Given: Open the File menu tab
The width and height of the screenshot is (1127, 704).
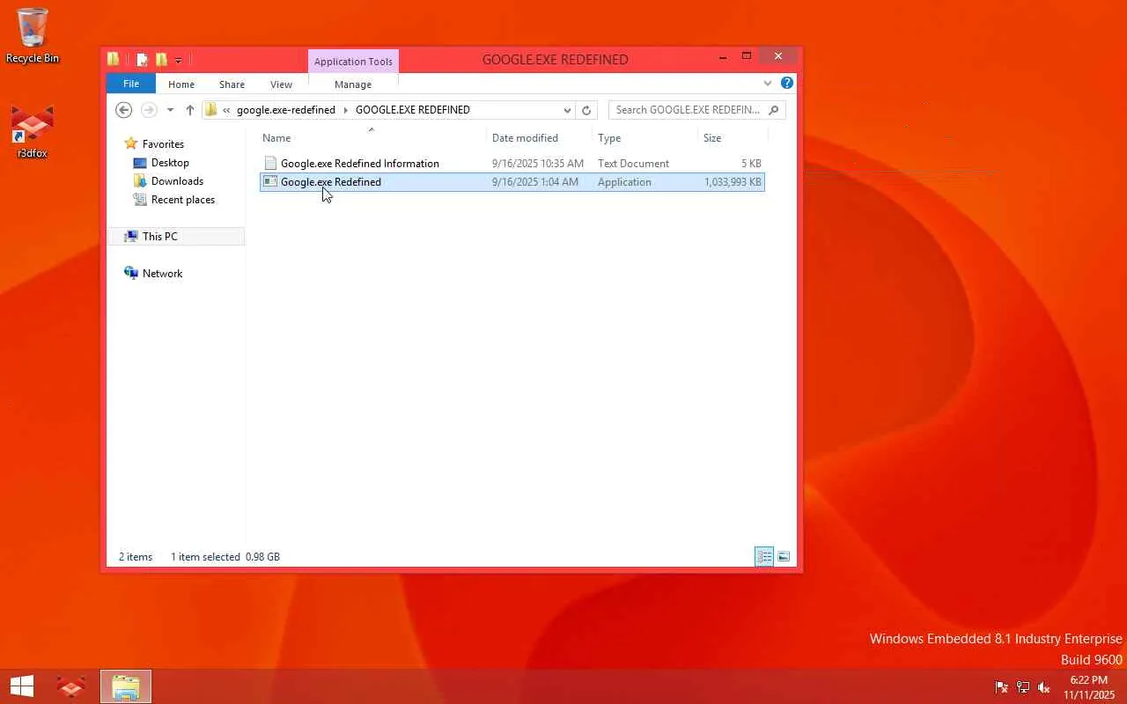Looking at the screenshot, I should (131, 84).
